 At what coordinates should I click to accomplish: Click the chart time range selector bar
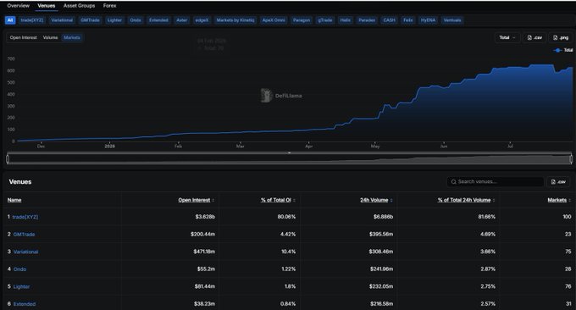289,158
